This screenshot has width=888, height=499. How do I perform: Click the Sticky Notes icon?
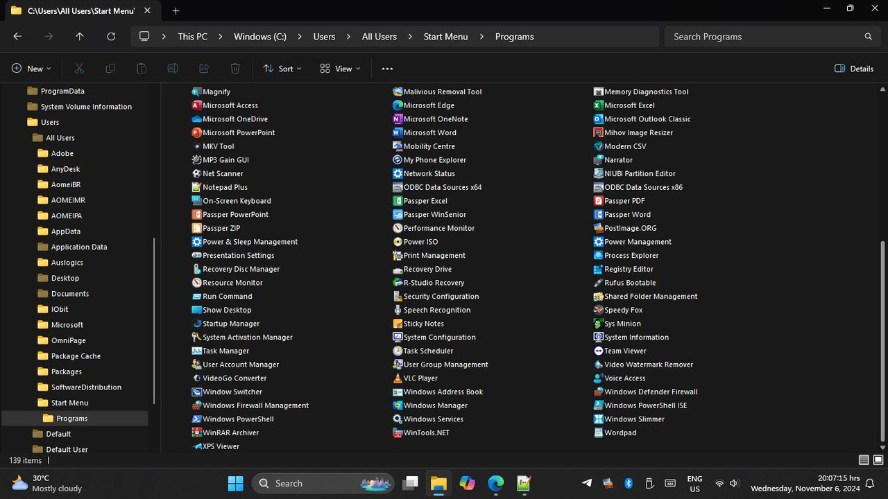pos(398,324)
